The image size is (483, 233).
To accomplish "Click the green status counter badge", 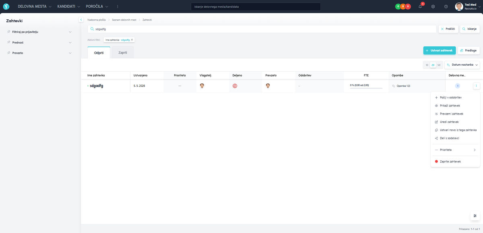I will 398,6.
